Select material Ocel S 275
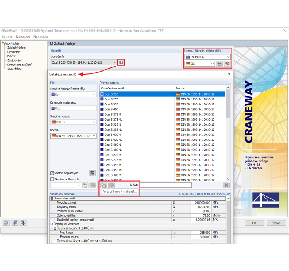The height and width of the screenshot is (271, 289). click(x=162, y=99)
